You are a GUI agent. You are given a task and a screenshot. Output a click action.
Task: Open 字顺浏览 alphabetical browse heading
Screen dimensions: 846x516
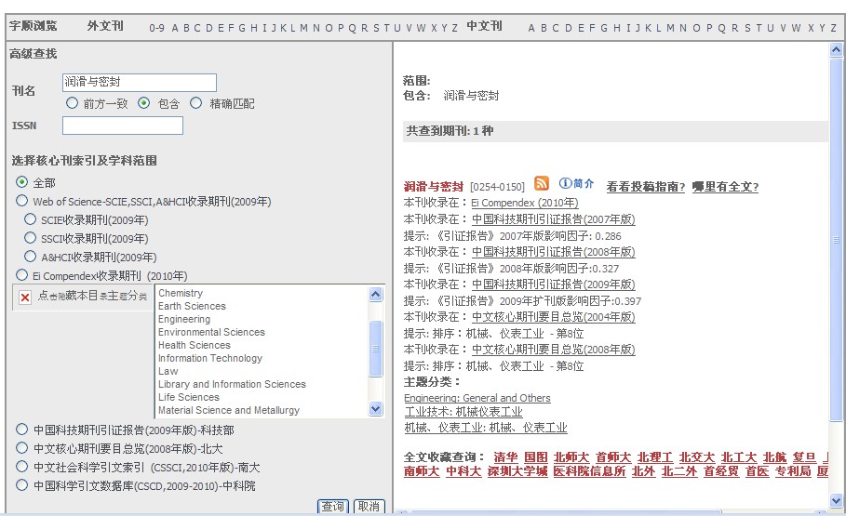[33, 26]
